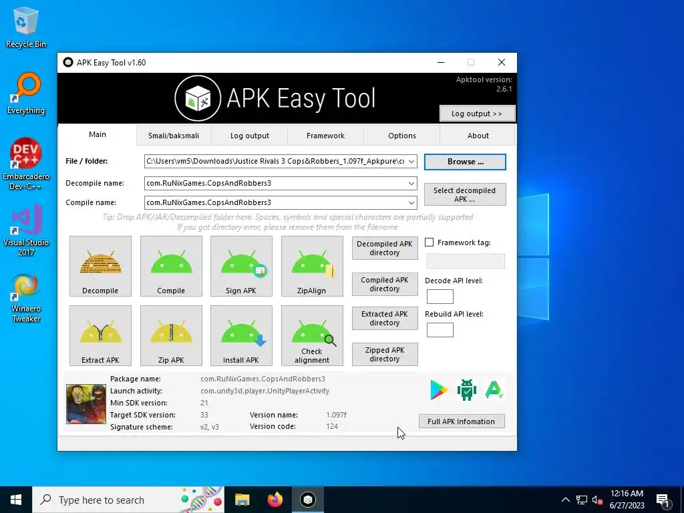Viewport: 684px width, 513px height.
Task: Click the APK game thumbnail image
Action: pos(86,404)
